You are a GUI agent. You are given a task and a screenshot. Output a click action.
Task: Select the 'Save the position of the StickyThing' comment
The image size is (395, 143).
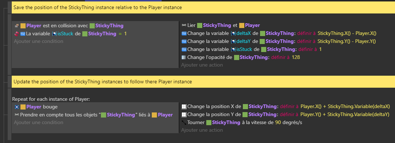click(x=203, y=8)
